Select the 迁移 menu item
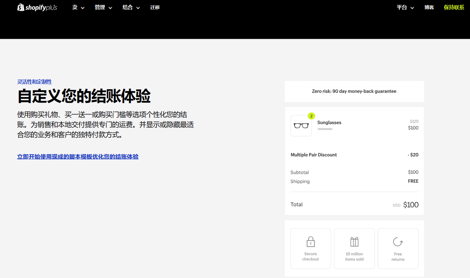 click(155, 7)
